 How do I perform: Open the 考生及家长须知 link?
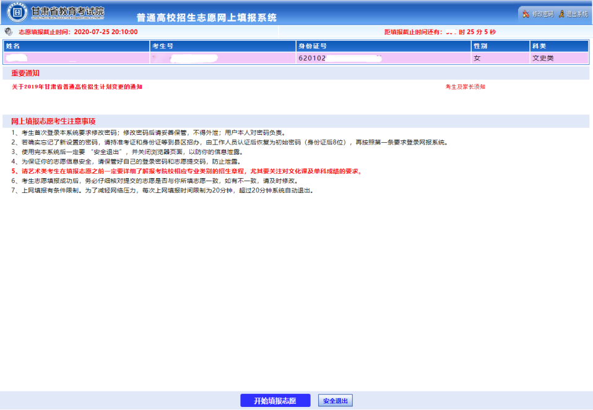point(465,87)
